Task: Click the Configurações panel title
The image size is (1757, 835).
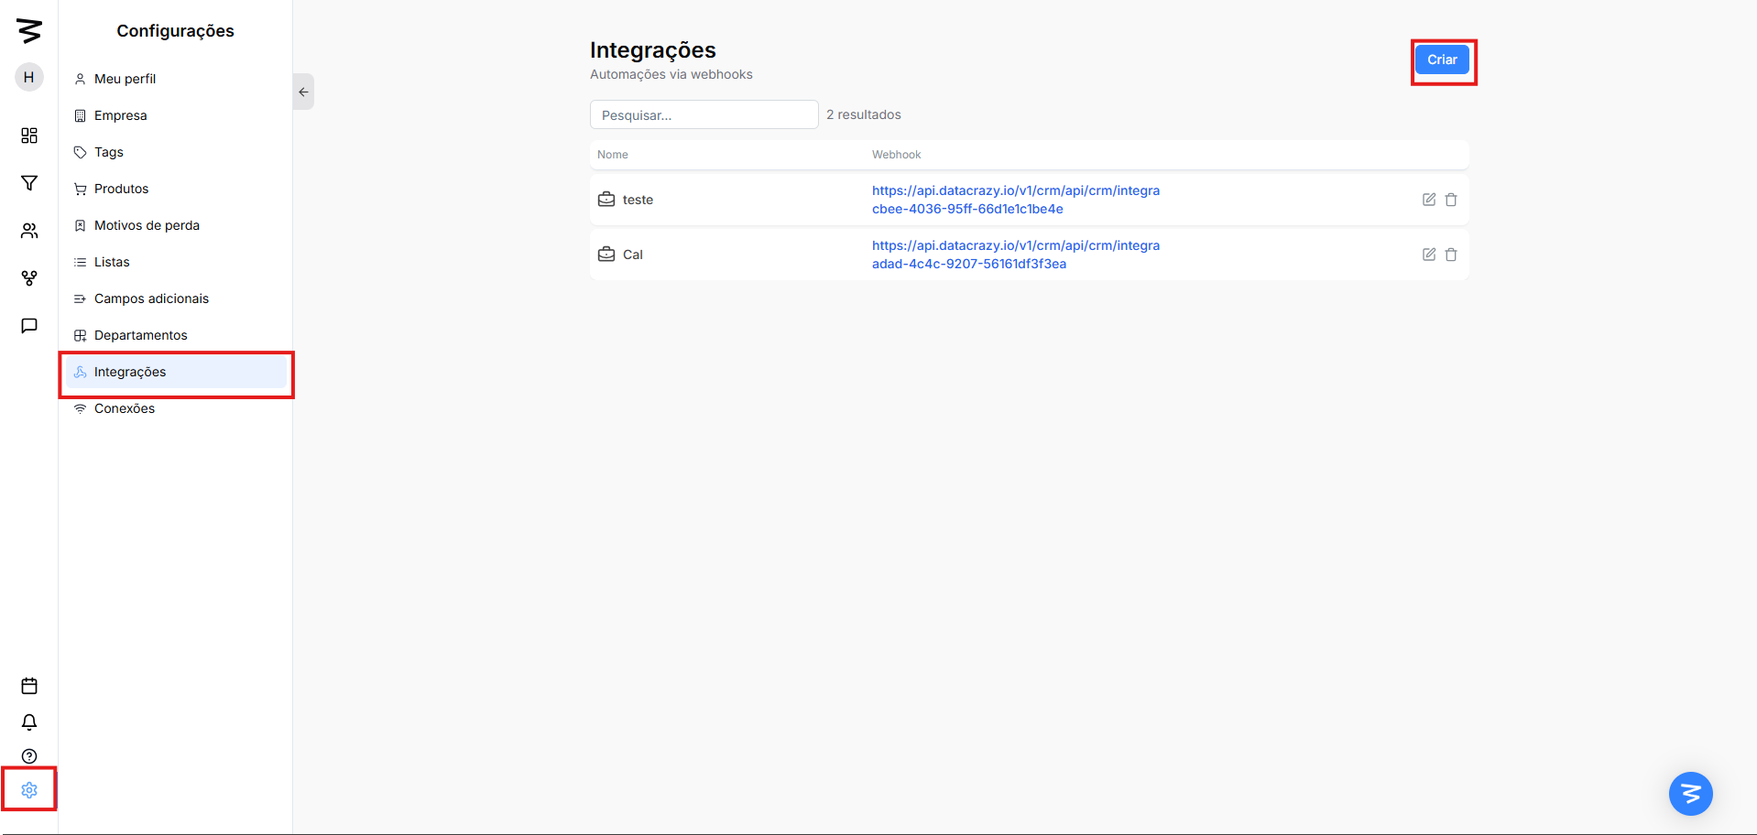Action: point(175,31)
